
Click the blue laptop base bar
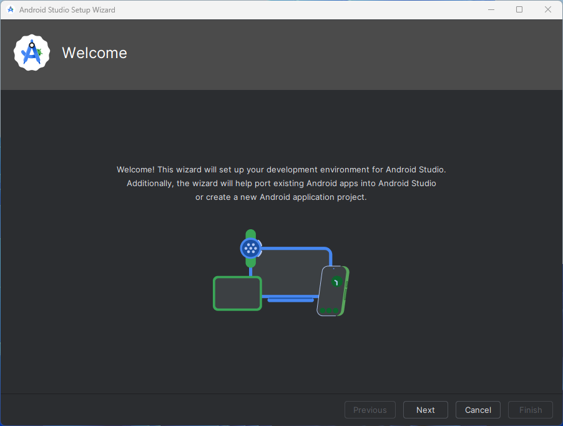[x=290, y=300]
